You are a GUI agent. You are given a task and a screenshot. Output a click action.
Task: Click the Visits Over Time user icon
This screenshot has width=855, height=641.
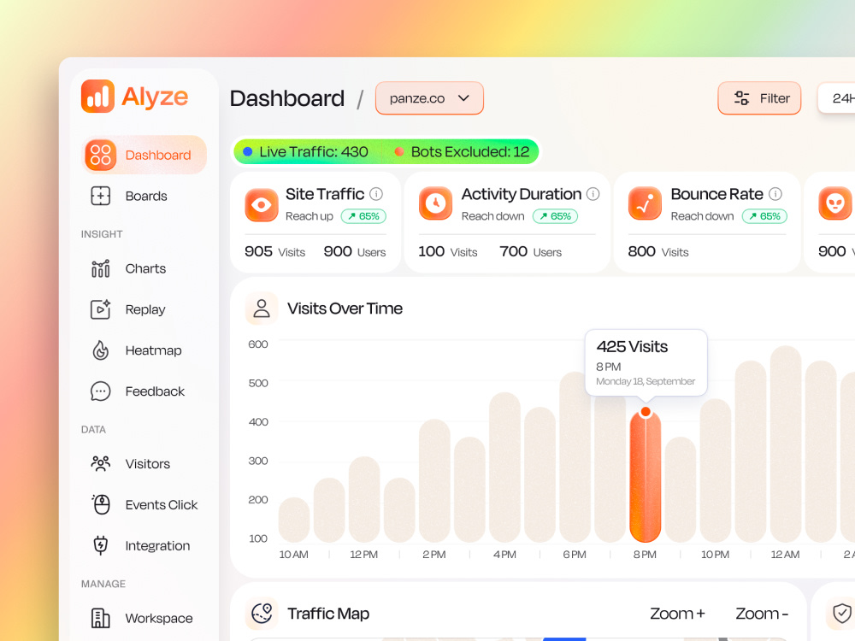click(x=262, y=309)
